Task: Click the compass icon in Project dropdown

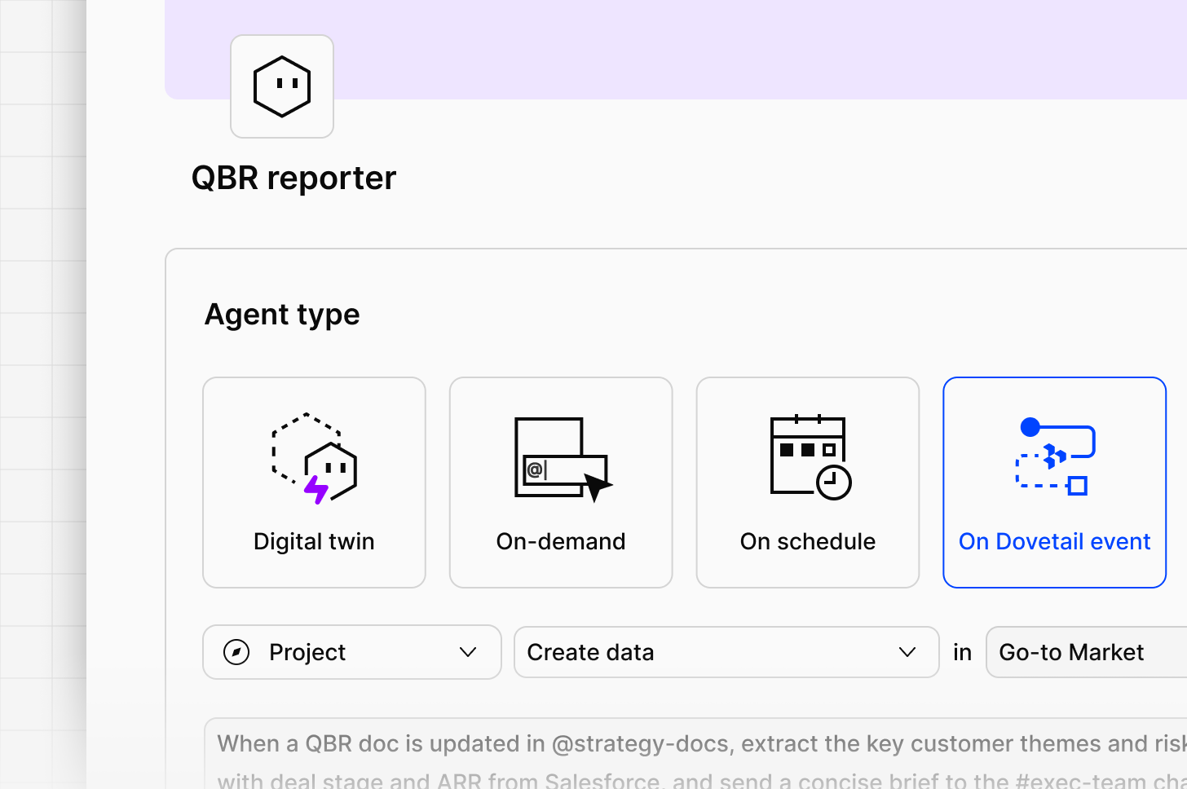Action: [236, 652]
